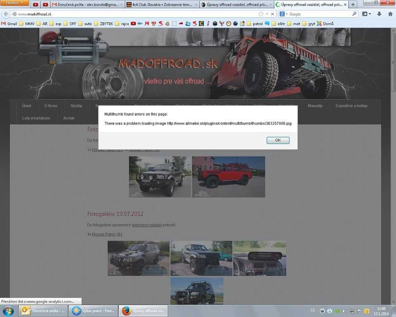Open the patrol bookmarks folder
396x317 pixels.
pos(255,24)
